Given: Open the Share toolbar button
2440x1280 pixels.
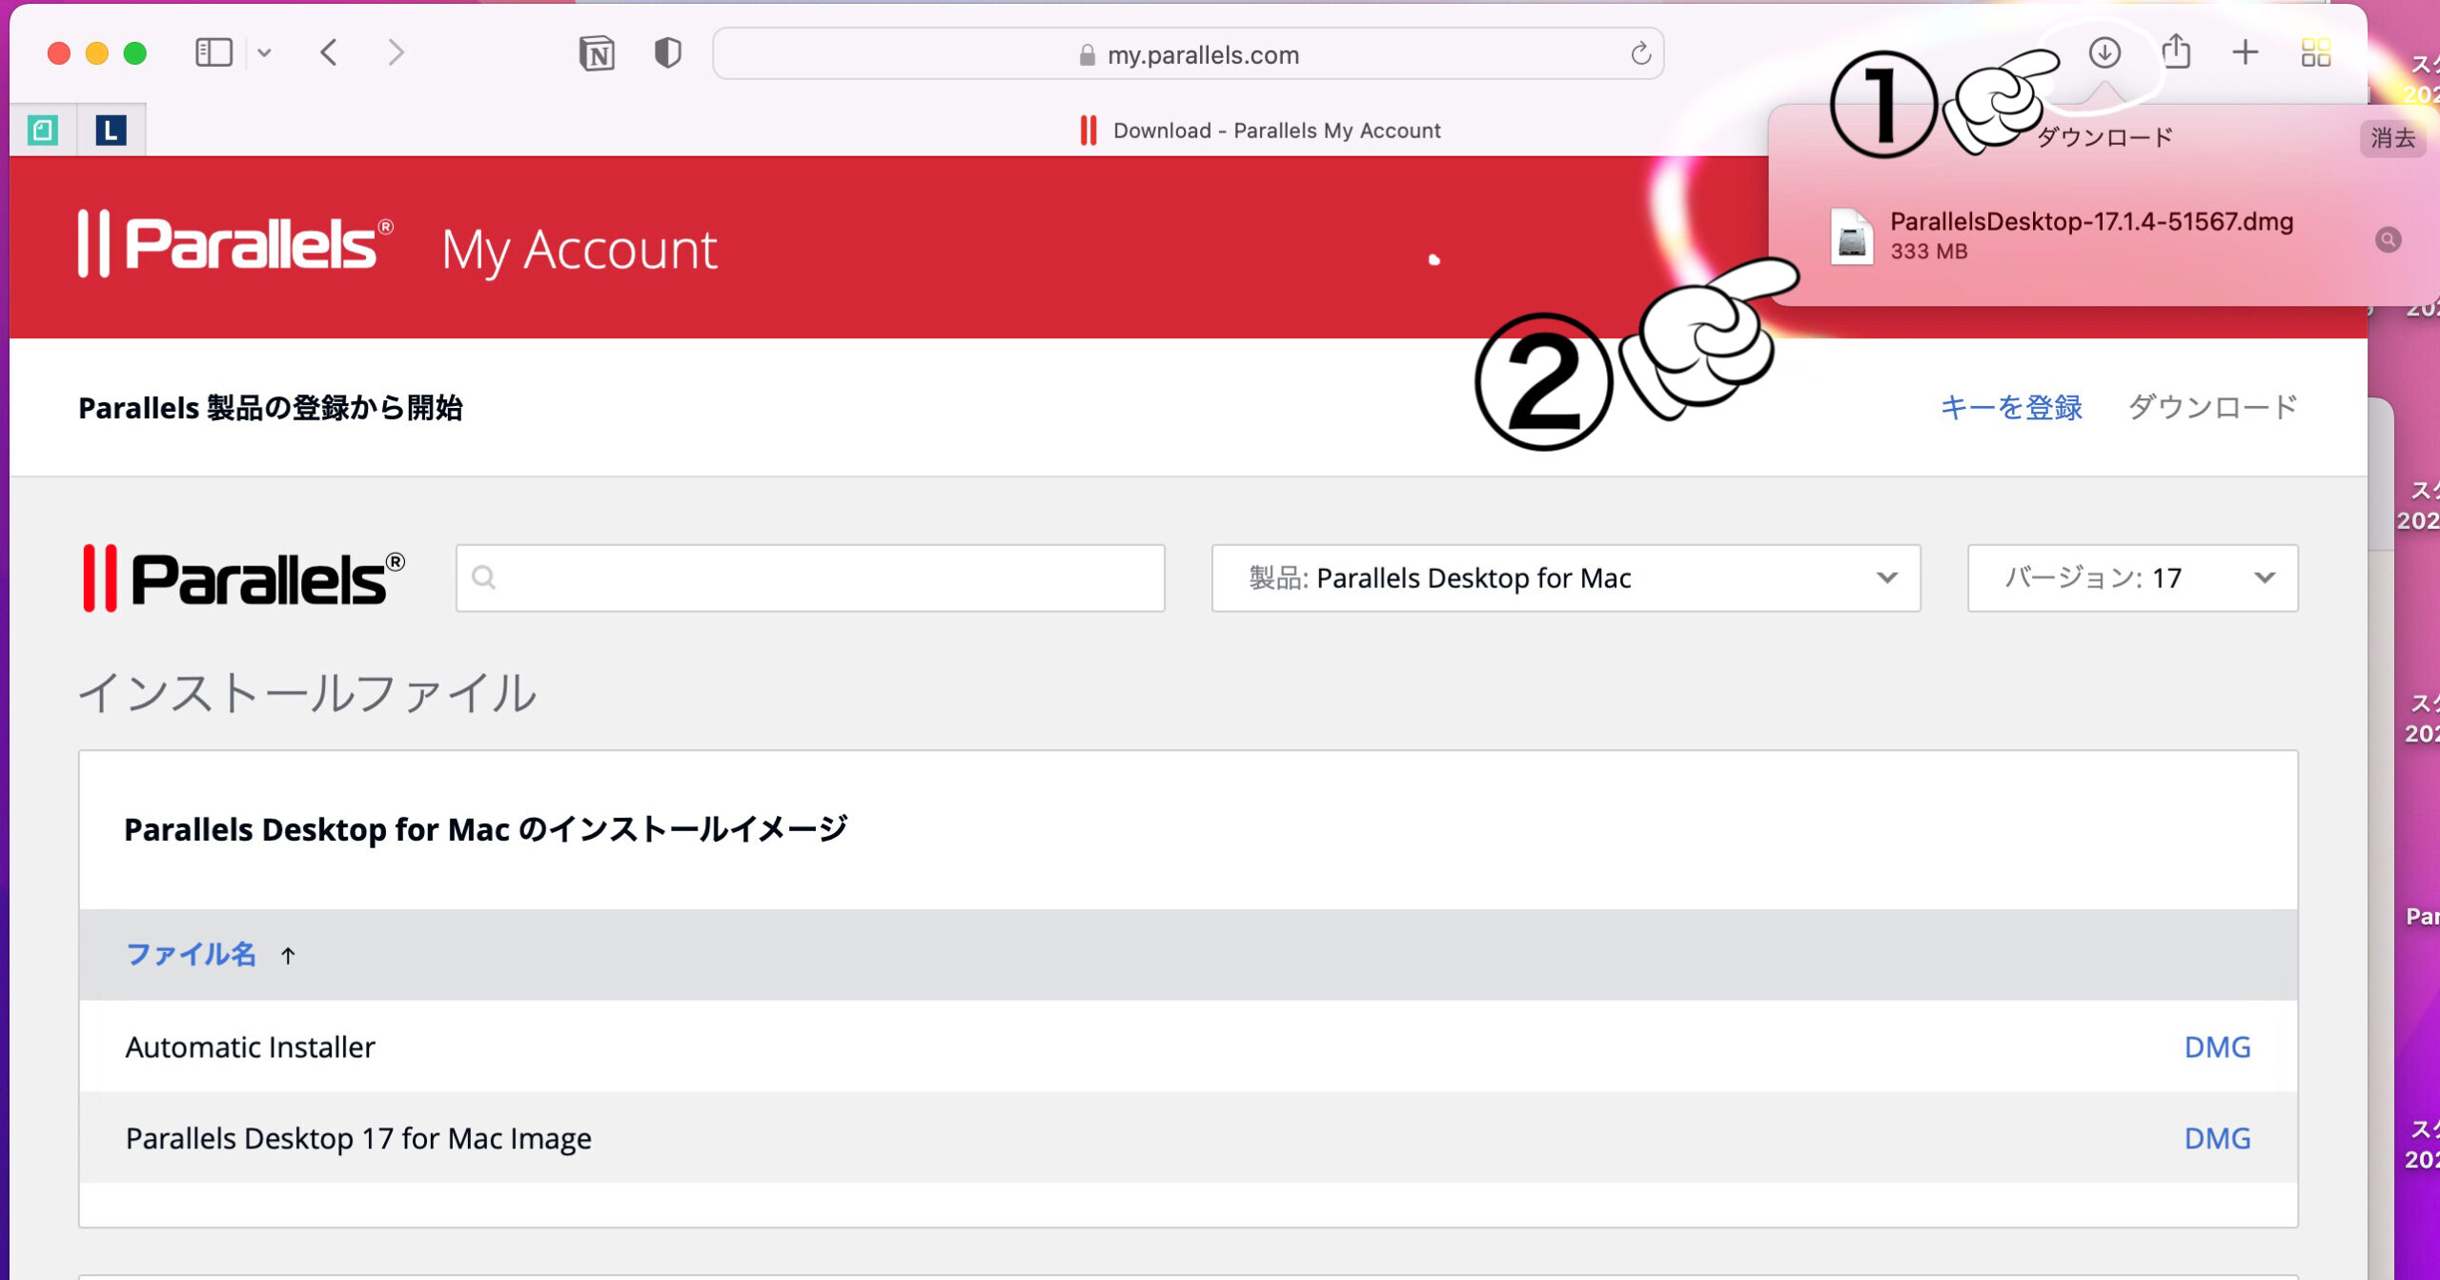Looking at the screenshot, I should point(2176,52).
